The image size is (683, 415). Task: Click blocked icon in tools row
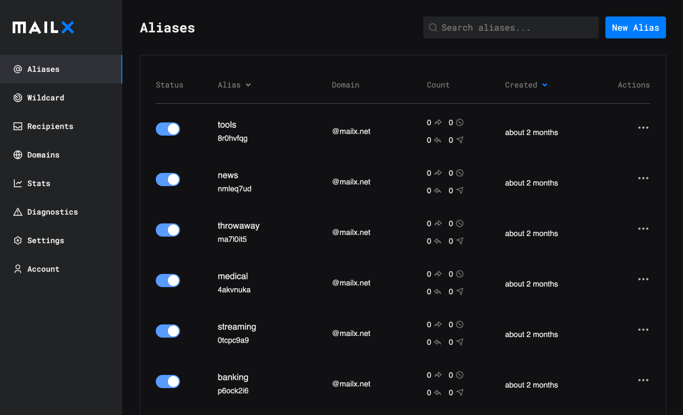(x=460, y=122)
